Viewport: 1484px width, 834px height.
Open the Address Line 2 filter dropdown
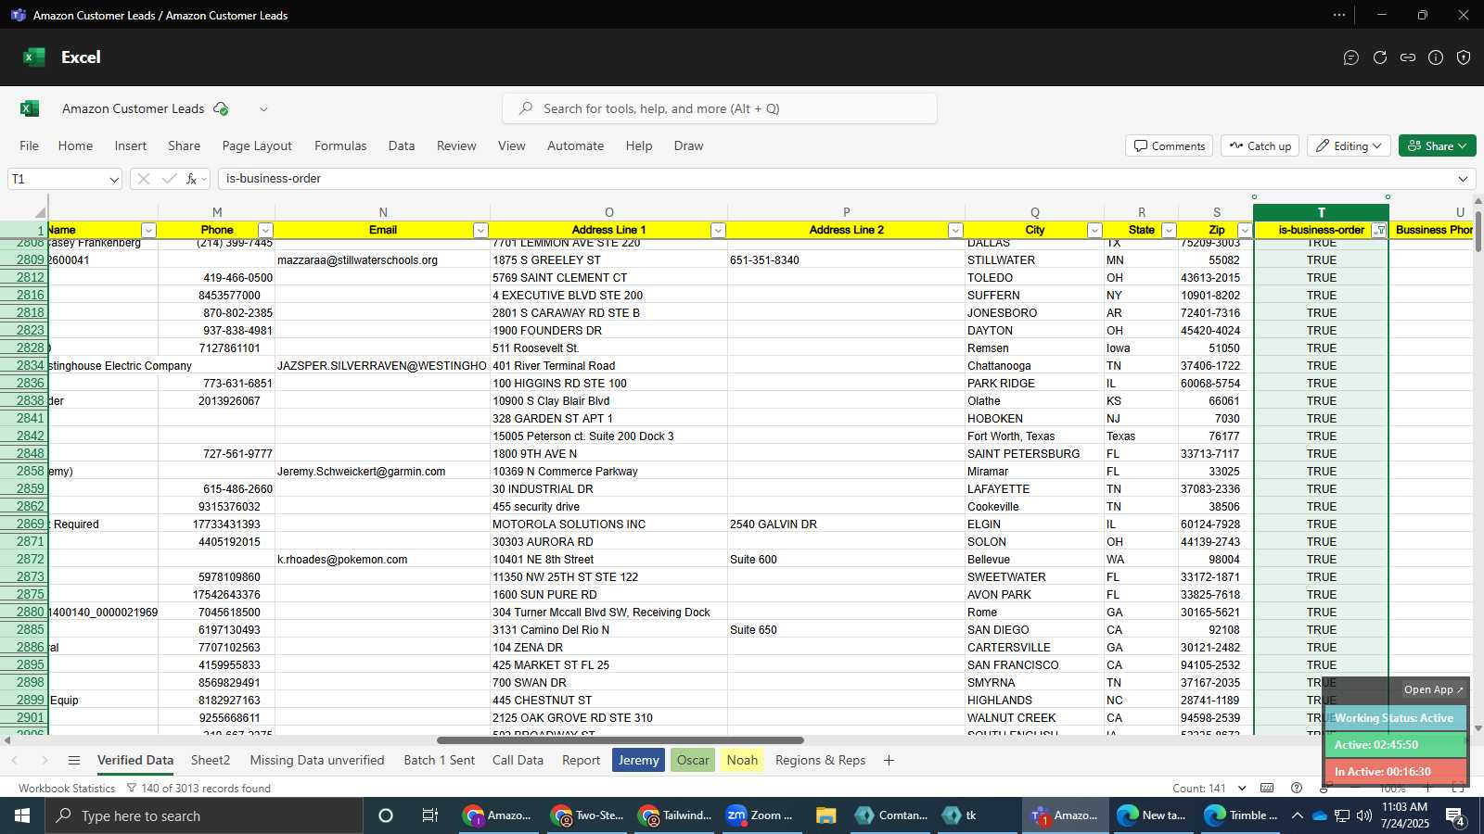click(x=955, y=230)
